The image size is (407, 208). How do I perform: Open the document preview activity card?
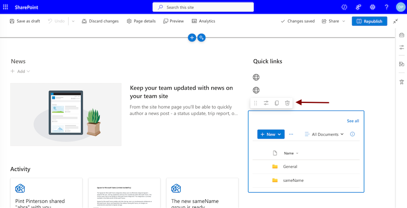[124, 193]
